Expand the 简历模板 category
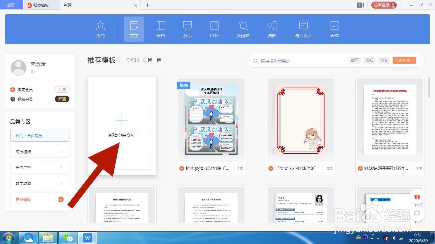 (39, 151)
